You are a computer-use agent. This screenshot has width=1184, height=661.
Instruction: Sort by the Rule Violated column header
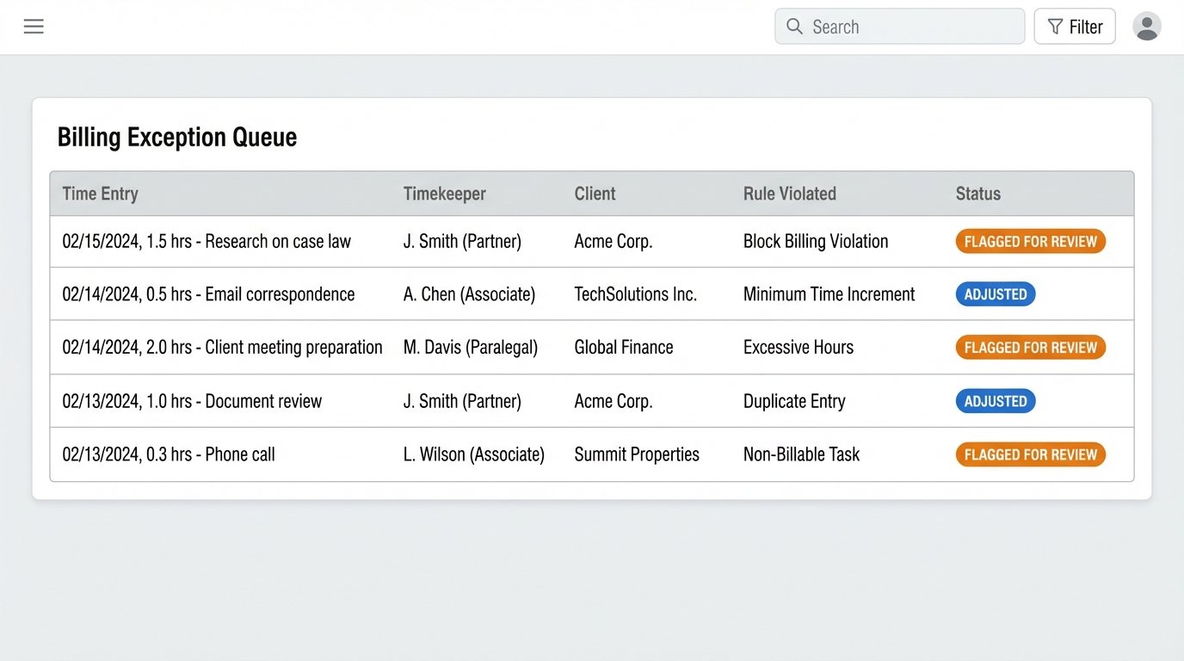(789, 194)
